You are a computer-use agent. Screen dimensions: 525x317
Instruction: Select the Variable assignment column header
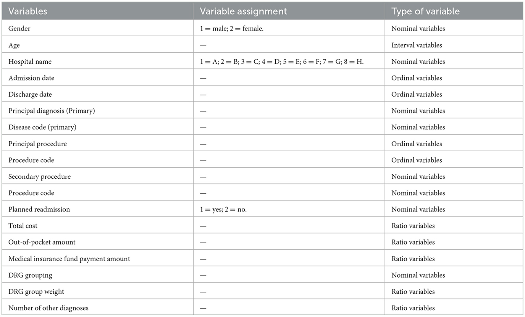pyautogui.click(x=244, y=11)
